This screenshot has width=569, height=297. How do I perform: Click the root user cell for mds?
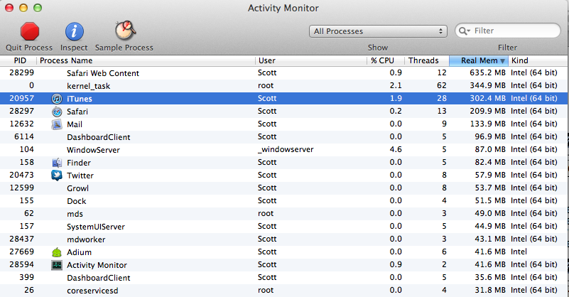[266, 213]
